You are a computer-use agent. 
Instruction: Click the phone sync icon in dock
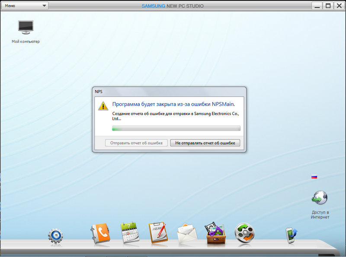pyautogui.click(x=291, y=235)
